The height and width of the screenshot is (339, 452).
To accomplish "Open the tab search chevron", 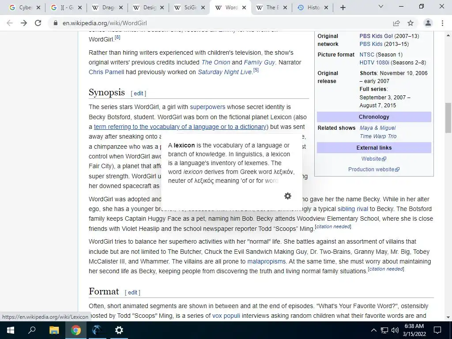I will (x=381, y=6).
